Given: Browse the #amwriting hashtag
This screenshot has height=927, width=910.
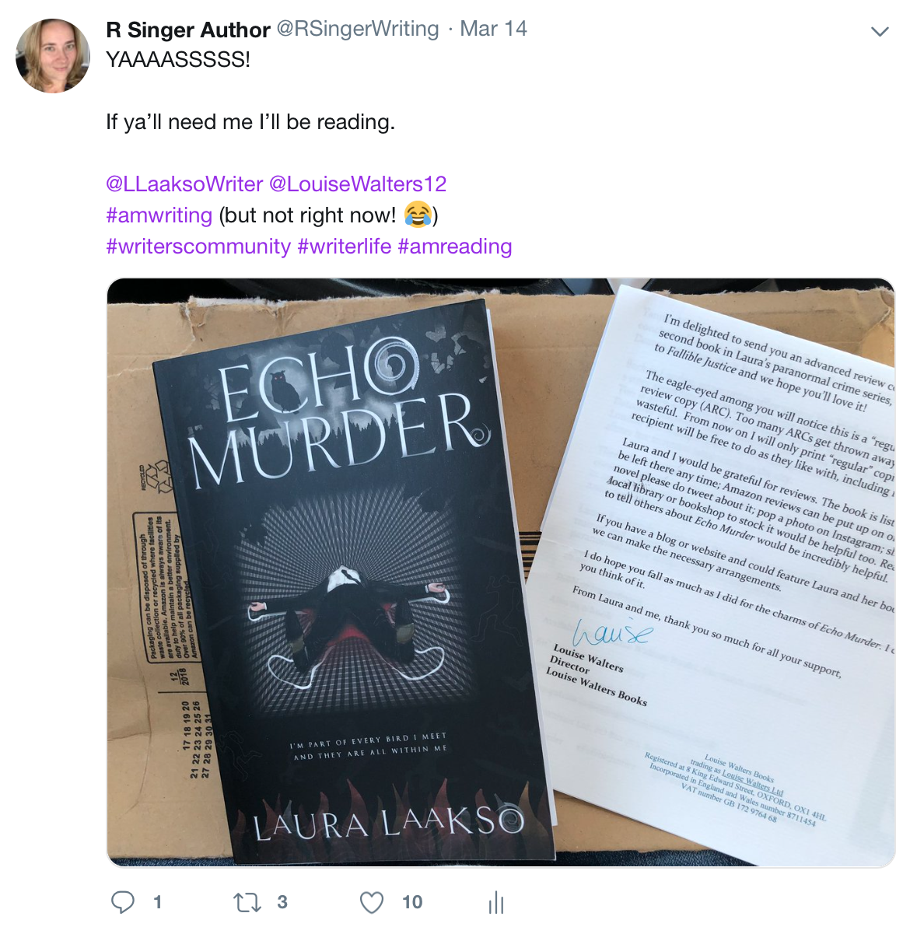Looking at the screenshot, I should pyautogui.click(x=159, y=215).
